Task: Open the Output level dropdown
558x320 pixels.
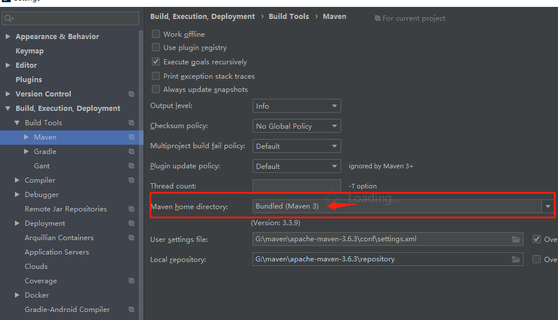Action: point(296,106)
